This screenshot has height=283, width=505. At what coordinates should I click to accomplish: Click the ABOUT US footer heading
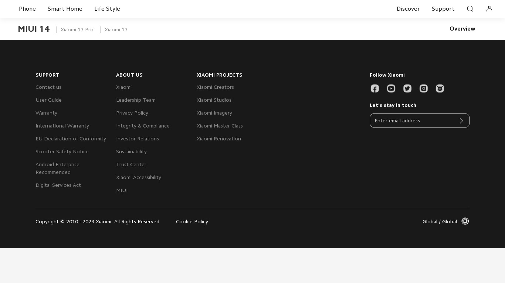pos(129,75)
